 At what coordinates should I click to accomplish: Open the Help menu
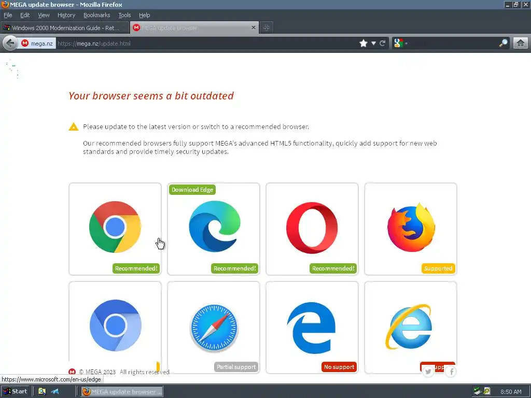click(144, 15)
